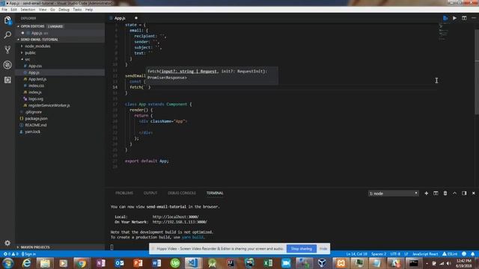
Task: Open the Tasks menu
Action: [77, 10]
